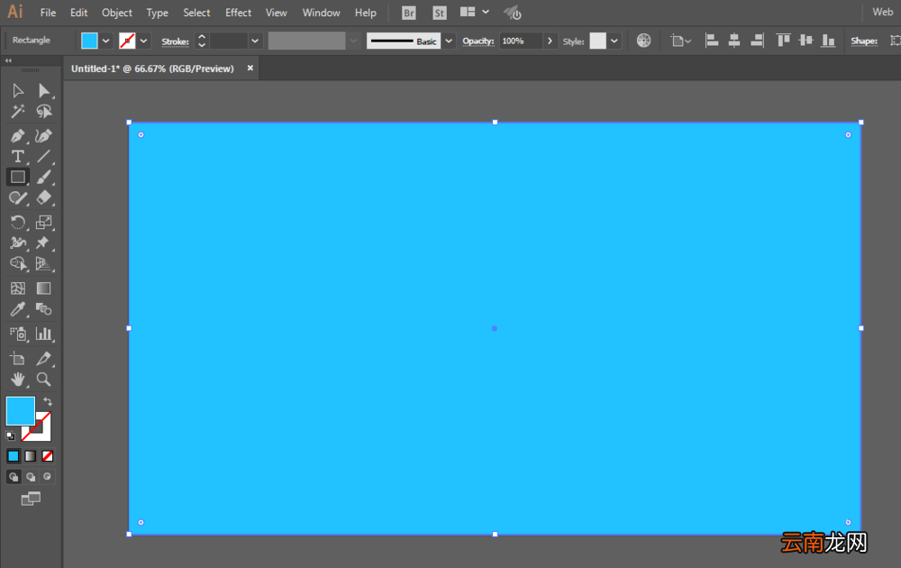The height and width of the screenshot is (568, 901).
Task: Open the Window menu
Action: [322, 13]
